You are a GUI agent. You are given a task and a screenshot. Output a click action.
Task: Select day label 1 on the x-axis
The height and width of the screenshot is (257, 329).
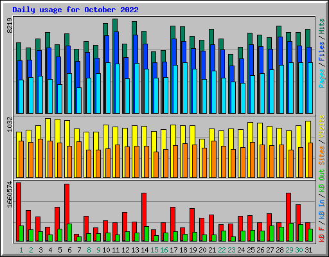[21, 250]
